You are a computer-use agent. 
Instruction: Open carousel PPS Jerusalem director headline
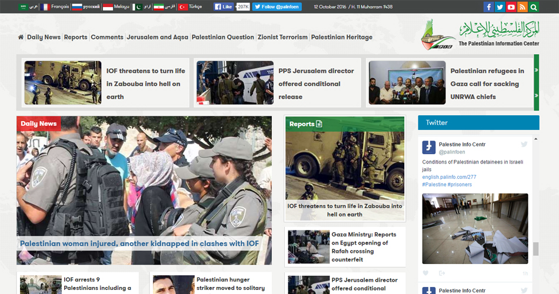pos(316,83)
